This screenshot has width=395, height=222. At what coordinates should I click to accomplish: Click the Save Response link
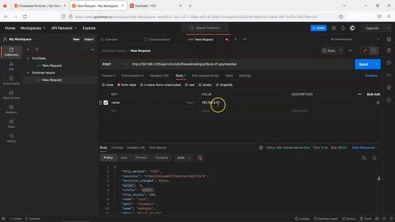pyautogui.click(x=364, y=147)
